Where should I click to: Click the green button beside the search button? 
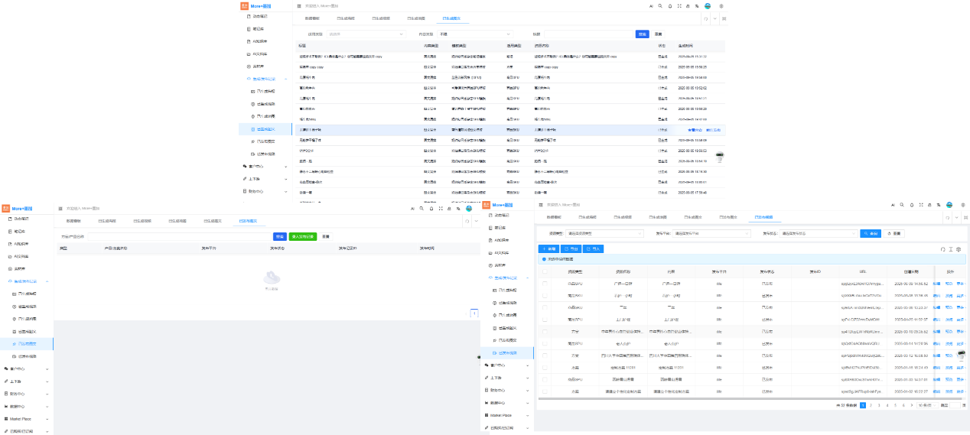pos(302,237)
